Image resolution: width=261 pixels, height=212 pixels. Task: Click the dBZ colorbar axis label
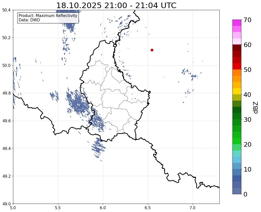point(256,108)
